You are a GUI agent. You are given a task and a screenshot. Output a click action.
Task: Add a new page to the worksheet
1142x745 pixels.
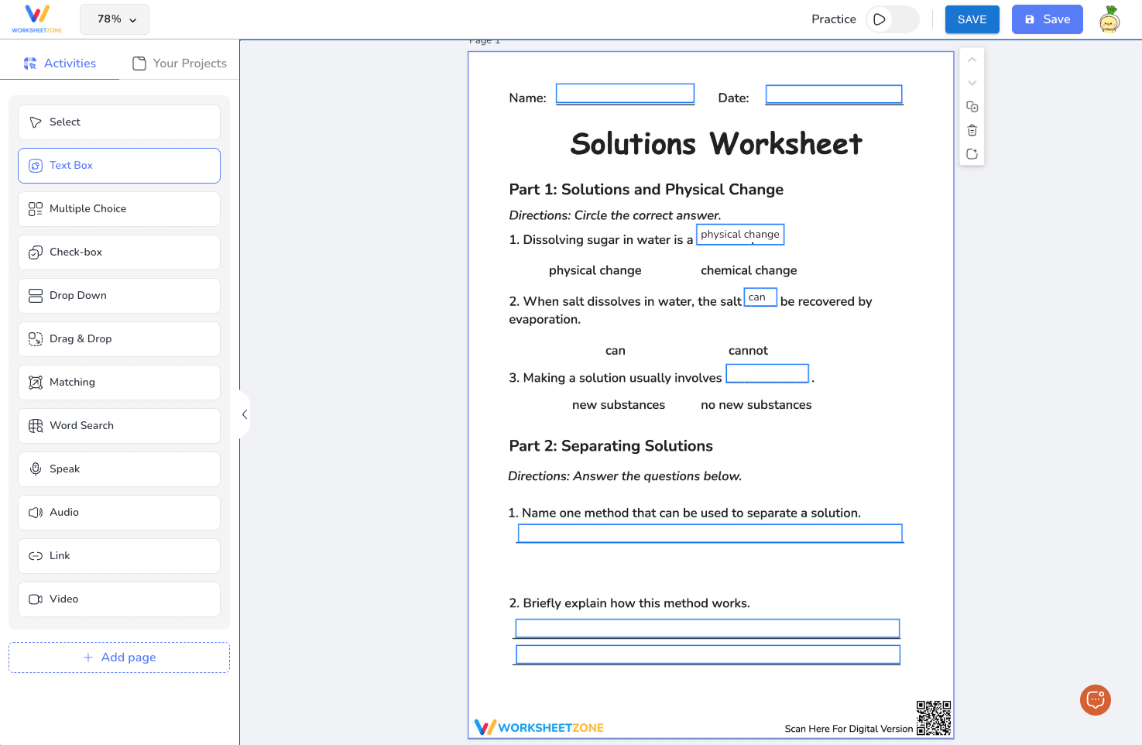(x=118, y=657)
